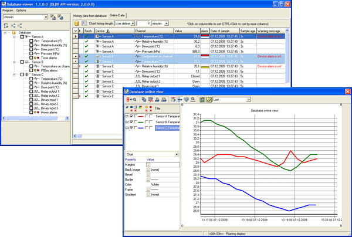The width and height of the screenshot is (352, 237).
Task: Check the Sensor A device checkbox in tree
Action: tap(22, 37)
